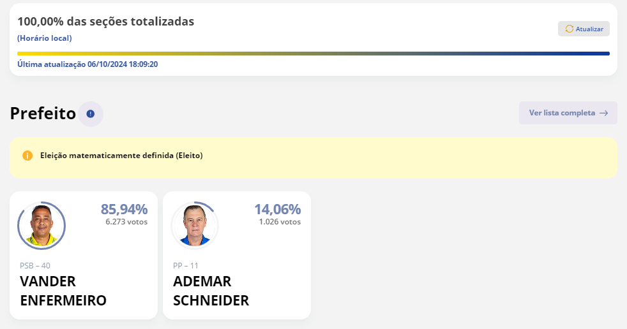The height and width of the screenshot is (329, 627).
Task: Click the PP – 11 party label
Action: (x=186, y=265)
